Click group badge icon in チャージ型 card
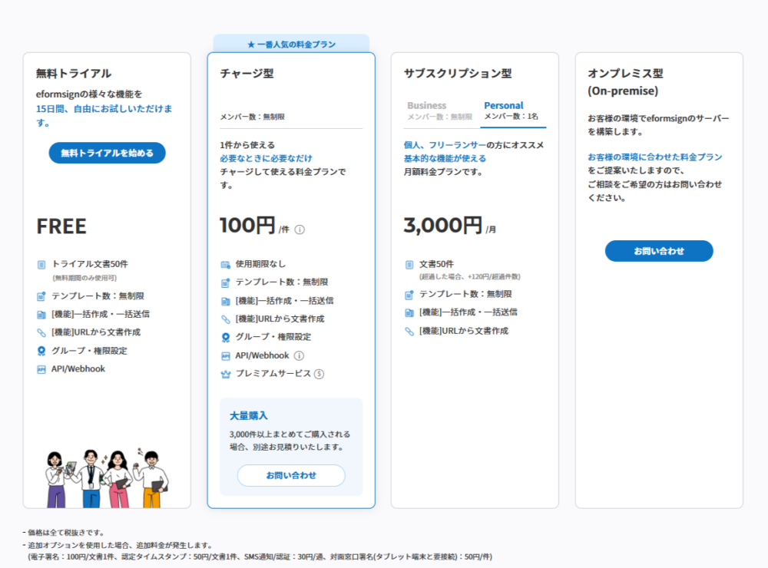The height and width of the screenshot is (568, 768). [x=225, y=338]
